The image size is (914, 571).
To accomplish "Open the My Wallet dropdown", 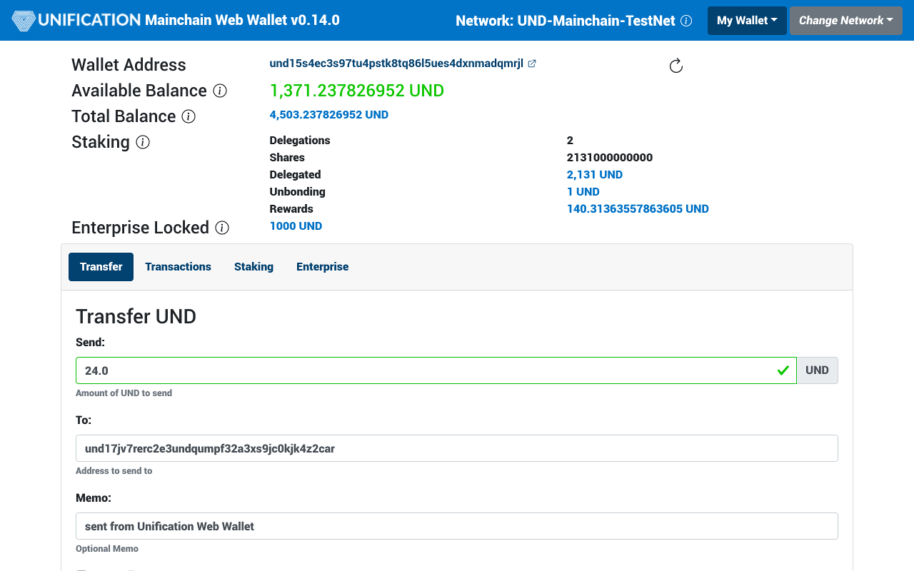I will click(x=747, y=21).
